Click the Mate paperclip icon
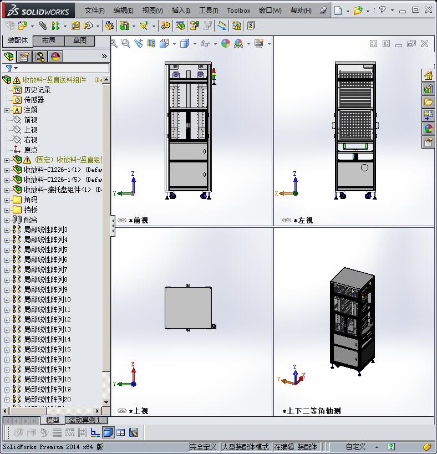The image size is (437, 454). click(x=43, y=25)
